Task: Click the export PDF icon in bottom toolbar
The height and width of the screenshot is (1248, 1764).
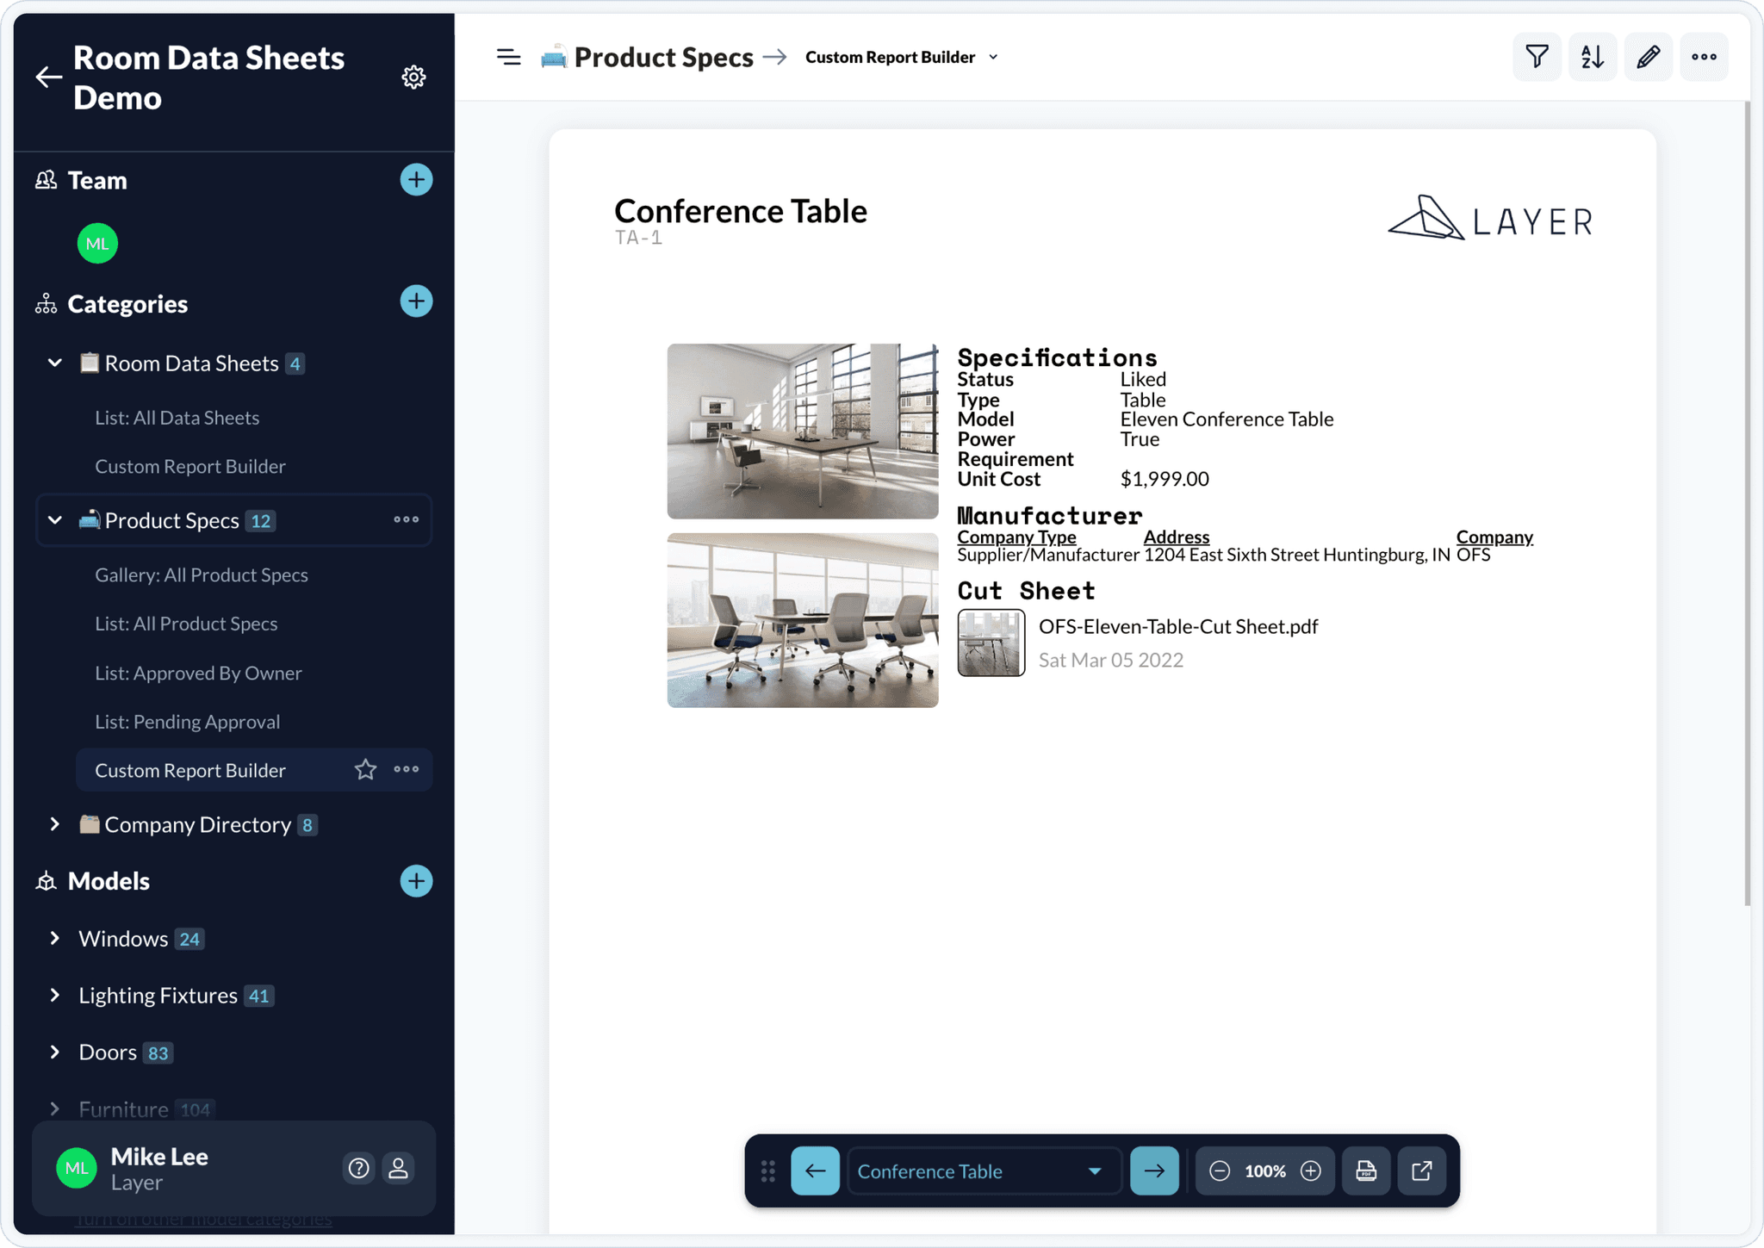Action: (1366, 1170)
